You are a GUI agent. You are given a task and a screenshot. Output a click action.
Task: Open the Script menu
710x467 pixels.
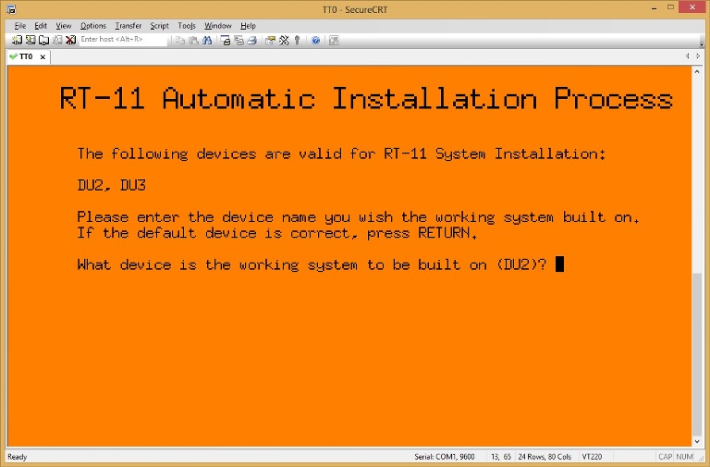[159, 26]
